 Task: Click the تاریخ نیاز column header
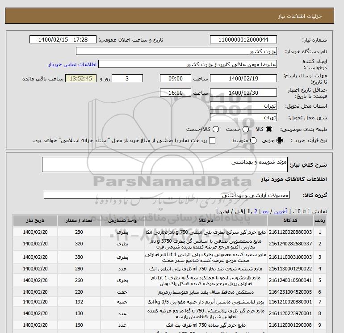click(x=35, y=221)
